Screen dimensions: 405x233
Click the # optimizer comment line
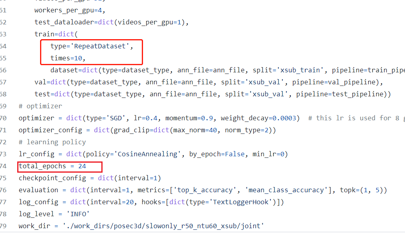point(40,106)
